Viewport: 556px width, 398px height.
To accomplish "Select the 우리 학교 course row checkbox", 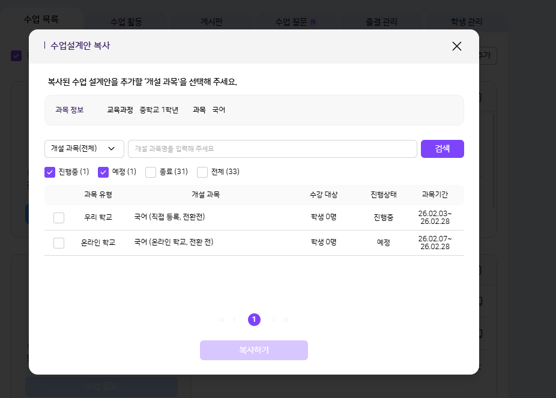I will point(59,217).
